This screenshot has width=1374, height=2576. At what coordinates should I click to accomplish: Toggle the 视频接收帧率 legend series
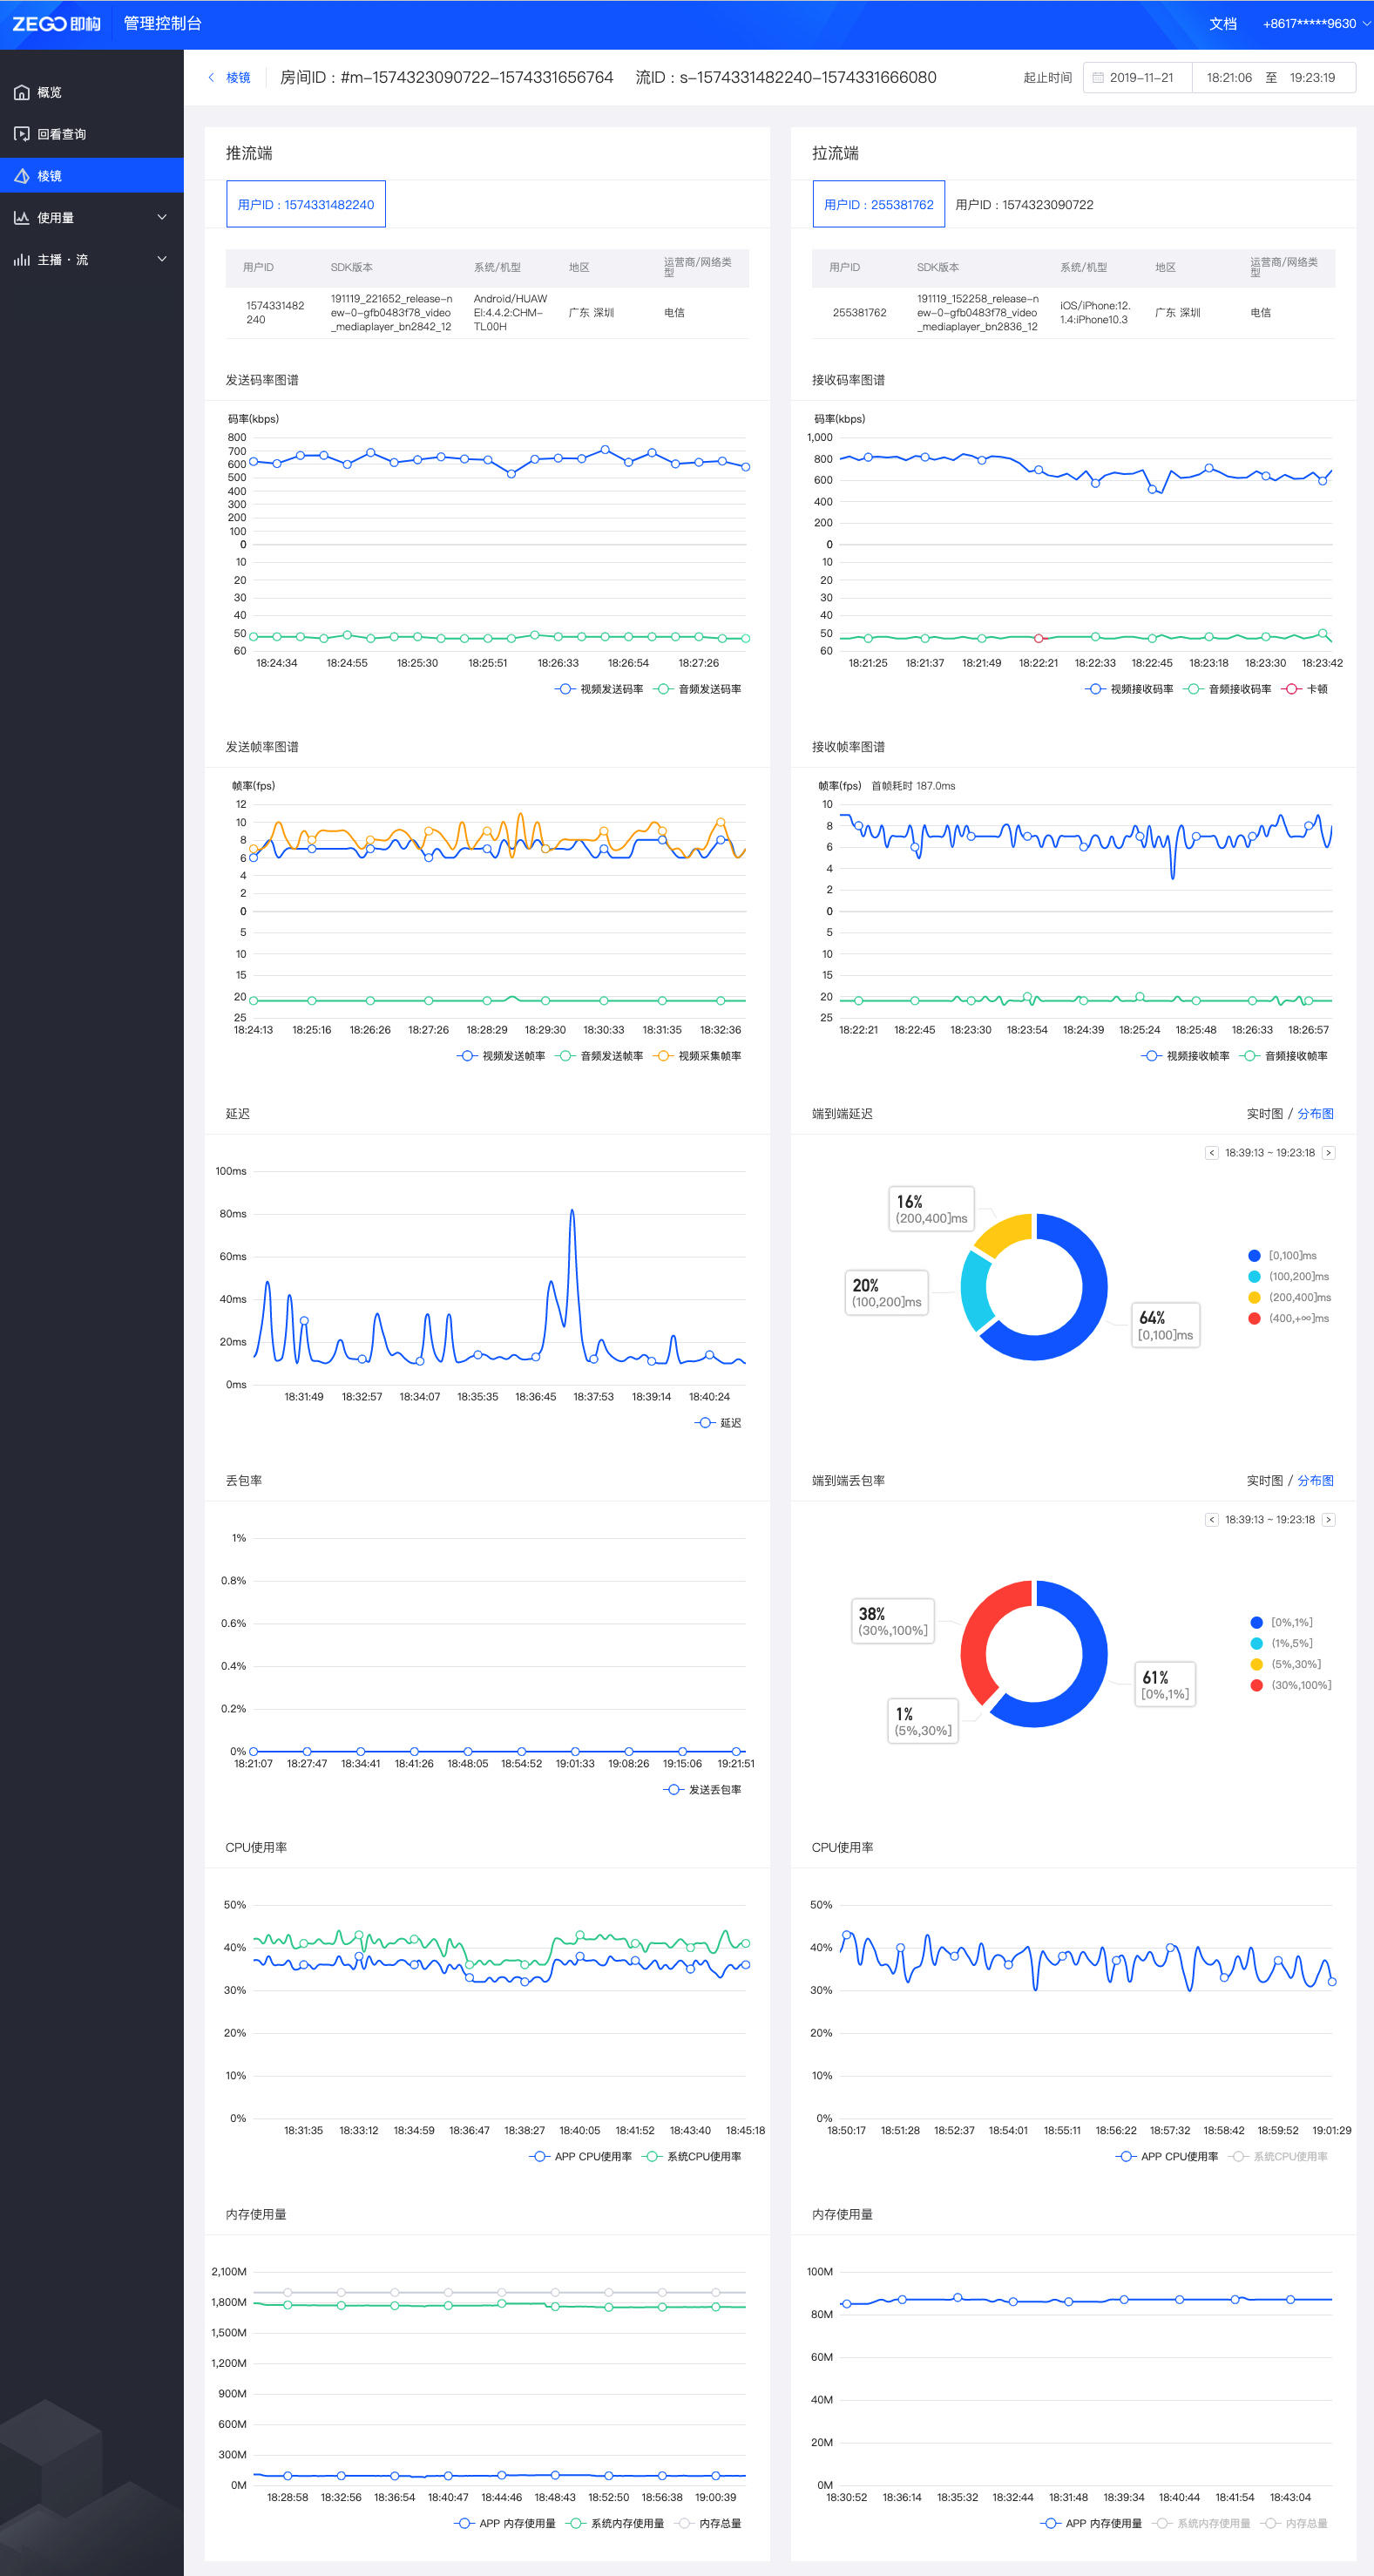click(1185, 1056)
